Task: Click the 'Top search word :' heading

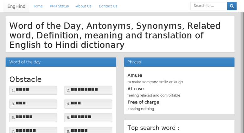Action: [154, 128]
